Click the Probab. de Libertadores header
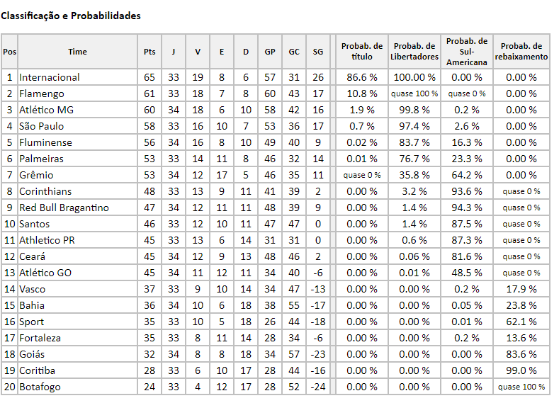559x403 pixels. pos(414,52)
